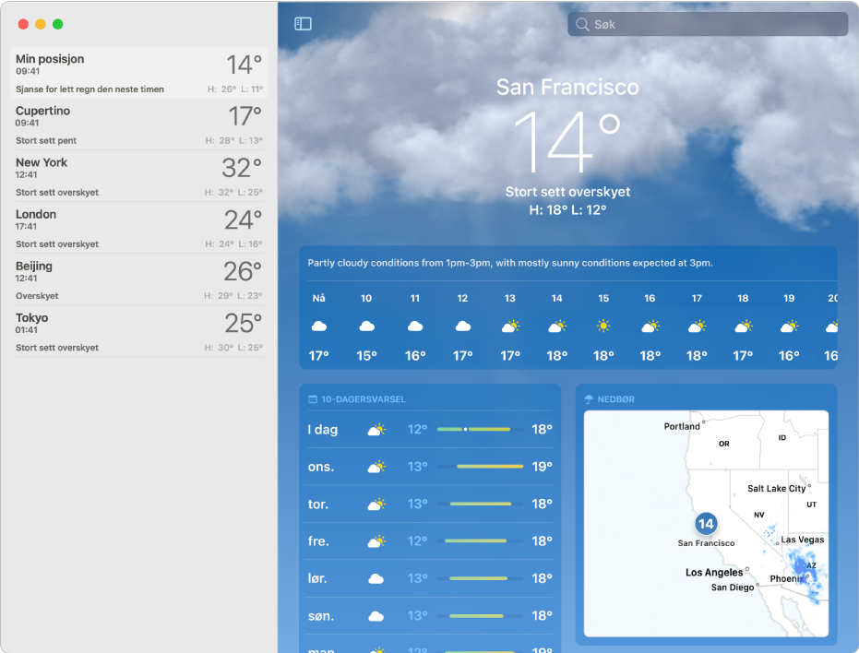Click the calendar icon beside 10-DAGERSVARSEL
The width and height of the screenshot is (859, 653).
[313, 399]
